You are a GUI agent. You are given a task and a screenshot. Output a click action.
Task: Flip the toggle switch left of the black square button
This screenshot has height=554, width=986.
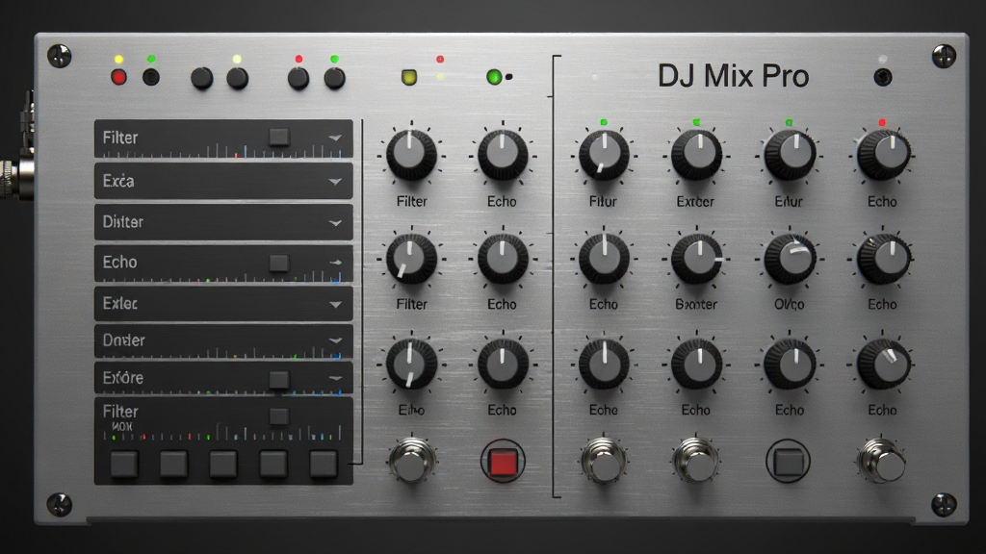696,461
